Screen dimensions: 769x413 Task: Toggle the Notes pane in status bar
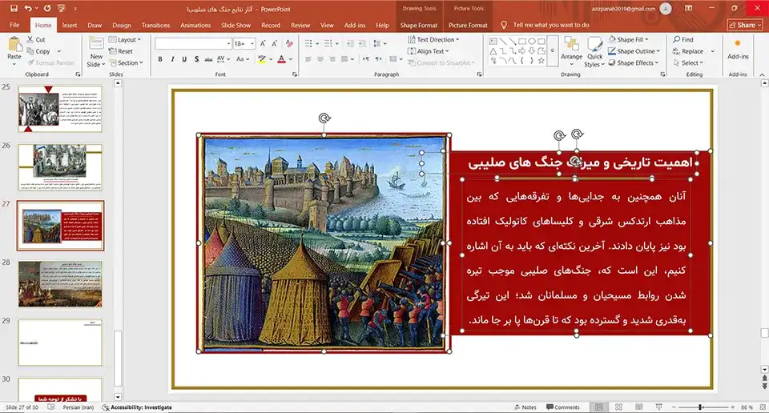525,407
